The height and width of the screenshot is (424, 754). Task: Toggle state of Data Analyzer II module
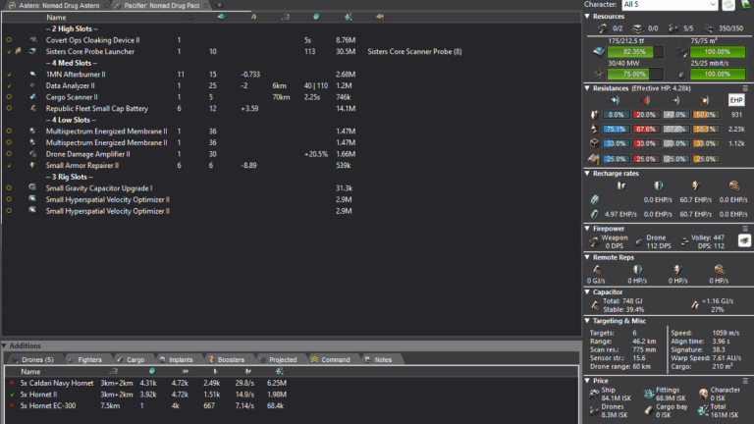pos(9,85)
